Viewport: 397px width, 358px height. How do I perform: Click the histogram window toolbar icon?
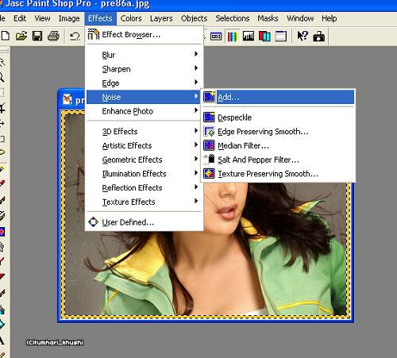point(249,37)
